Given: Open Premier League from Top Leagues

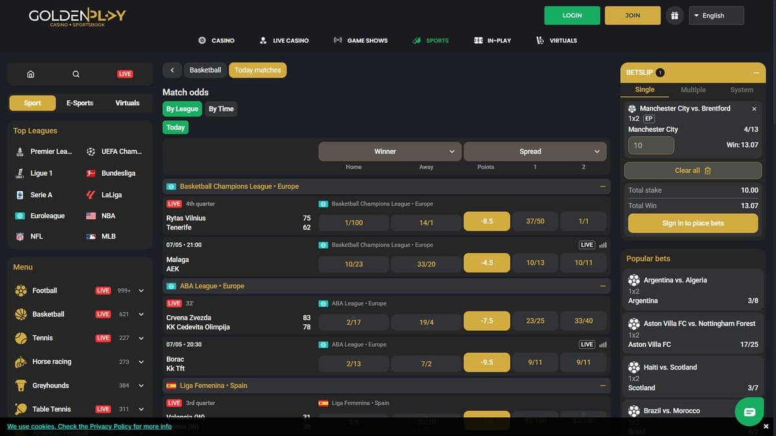Looking at the screenshot, I should [x=43, y=152].
